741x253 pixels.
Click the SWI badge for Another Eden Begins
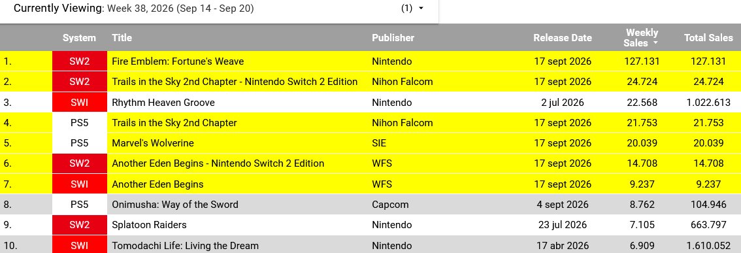click(x=80, y=184)
